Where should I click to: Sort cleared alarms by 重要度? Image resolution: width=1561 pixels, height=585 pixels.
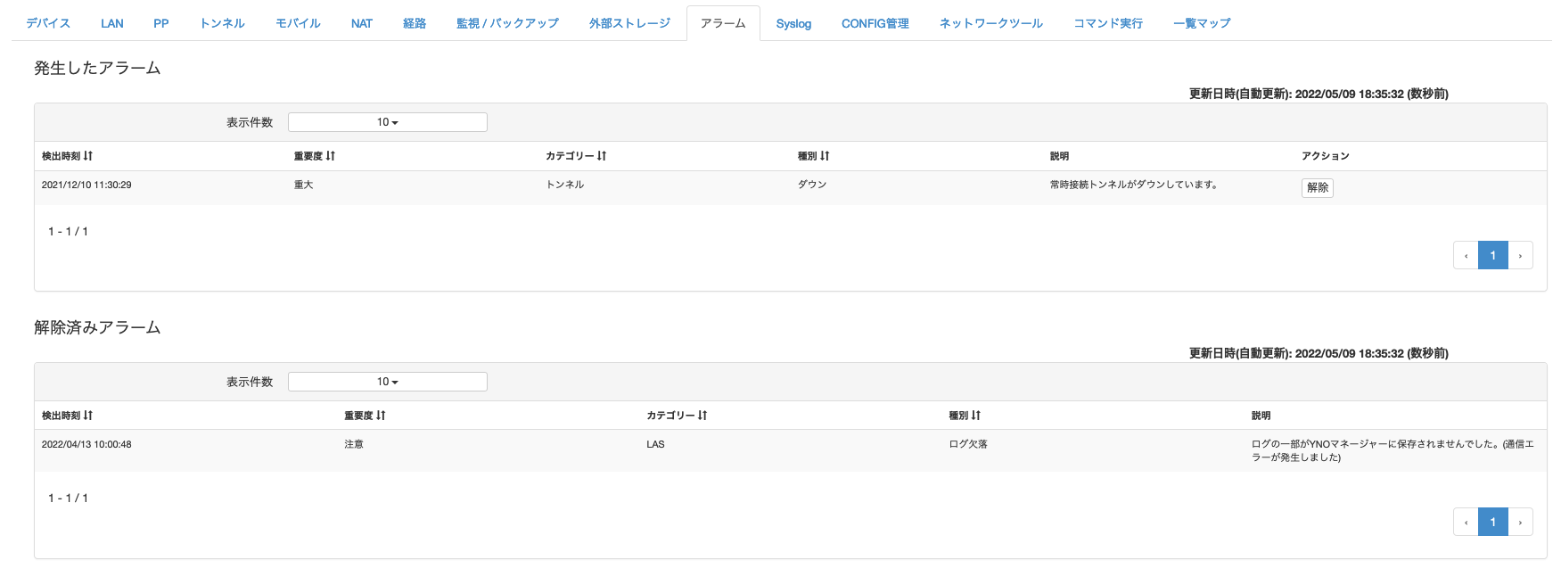pos(365,416)
